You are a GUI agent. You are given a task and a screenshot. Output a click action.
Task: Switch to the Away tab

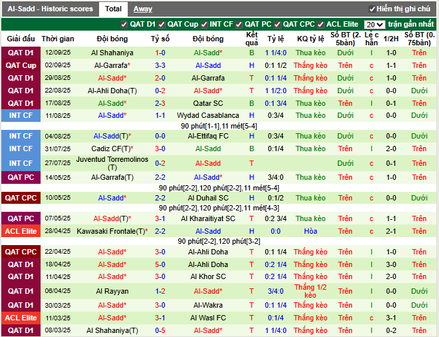(x=143, y=9)
